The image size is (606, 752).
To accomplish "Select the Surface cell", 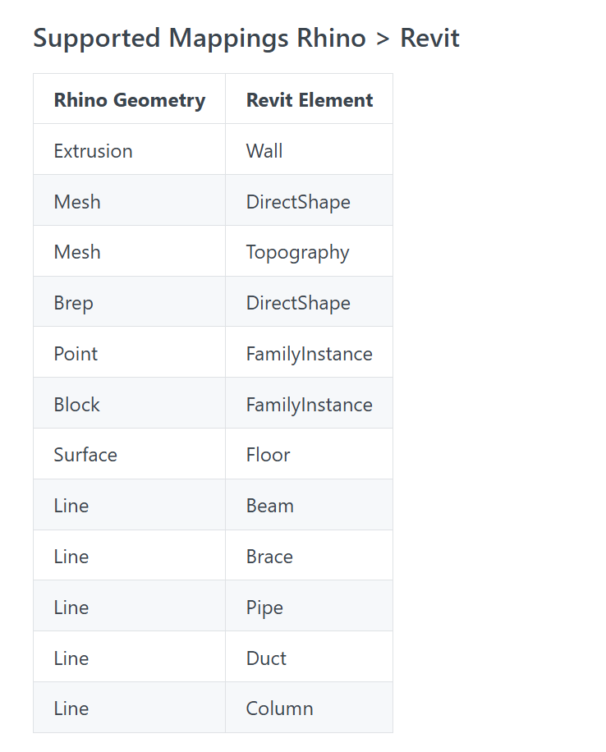I will tap(129, 454).
